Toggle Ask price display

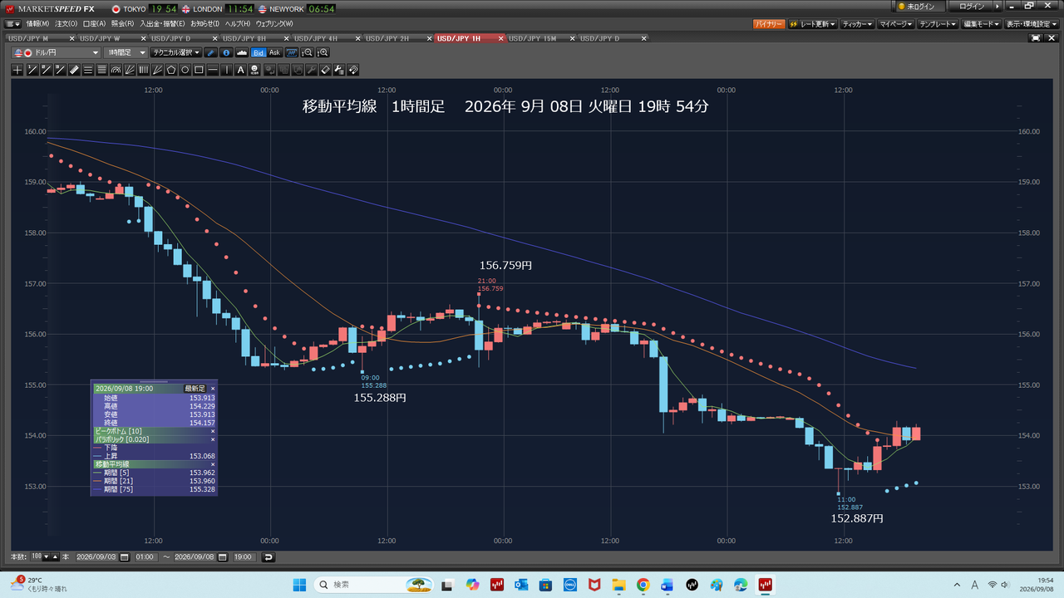[275, 52]
